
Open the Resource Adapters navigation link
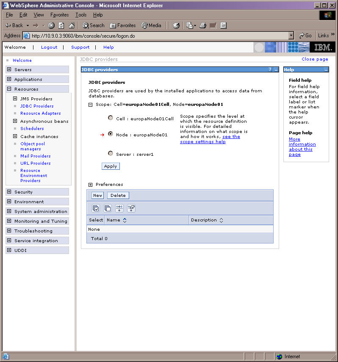tap(40, 113)
